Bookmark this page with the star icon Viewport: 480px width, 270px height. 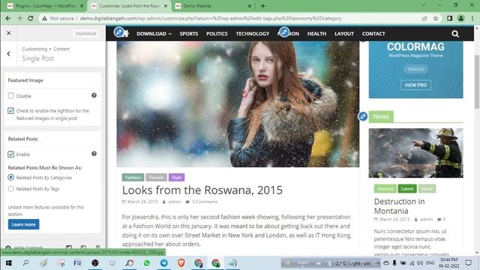tap(436, 18)
